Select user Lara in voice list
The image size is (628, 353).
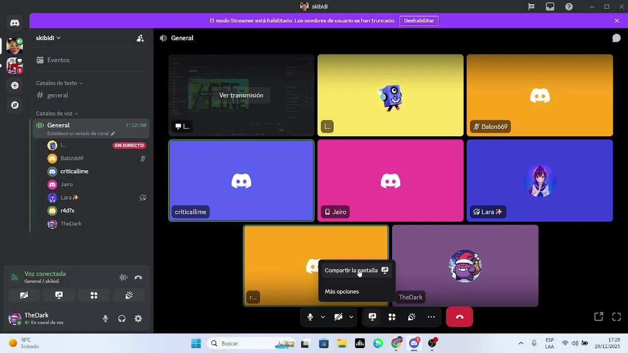96,198
